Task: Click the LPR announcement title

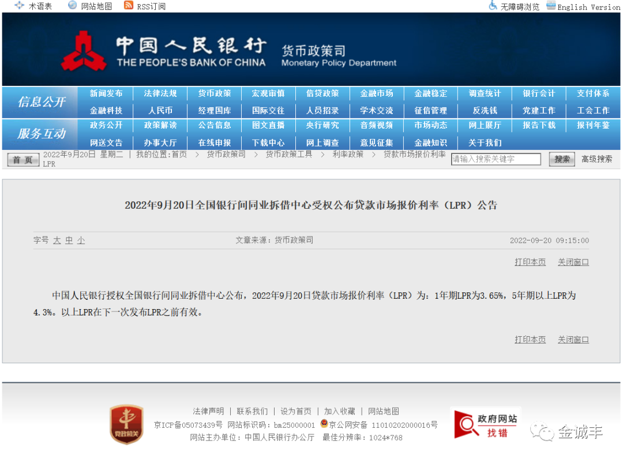Action: (x=311, y=205)
